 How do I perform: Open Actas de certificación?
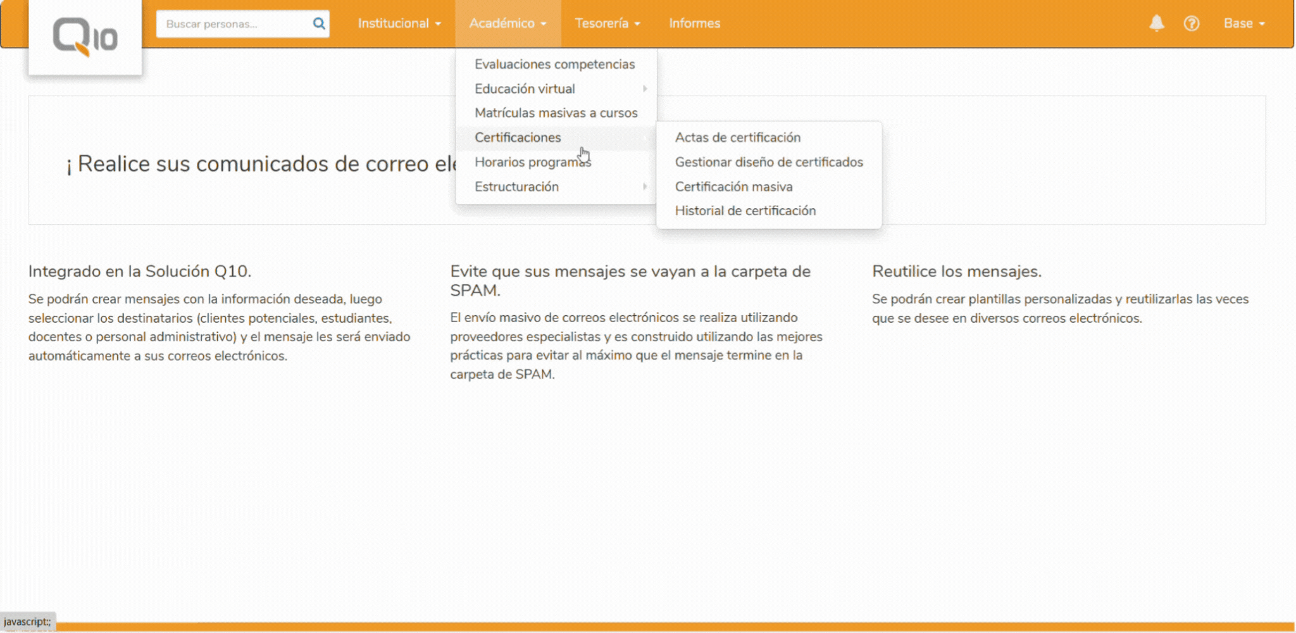[x=737, y=138]
